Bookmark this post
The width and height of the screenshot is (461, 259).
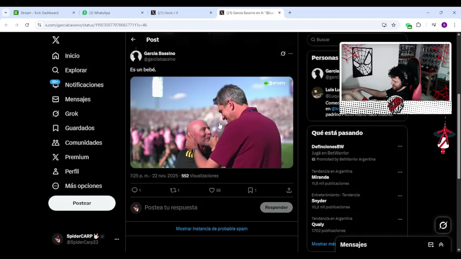250,190
